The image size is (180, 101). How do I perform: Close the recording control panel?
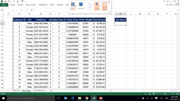point(109,2)
